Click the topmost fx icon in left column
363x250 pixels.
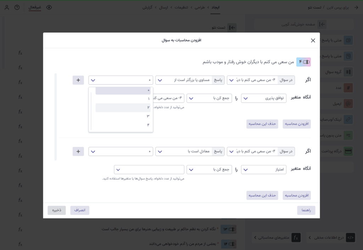[20, 53]
